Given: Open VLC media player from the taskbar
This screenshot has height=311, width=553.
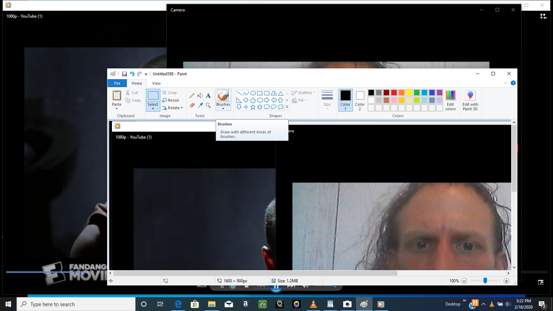Looking at the screenshot, I should tap(313, 304).
